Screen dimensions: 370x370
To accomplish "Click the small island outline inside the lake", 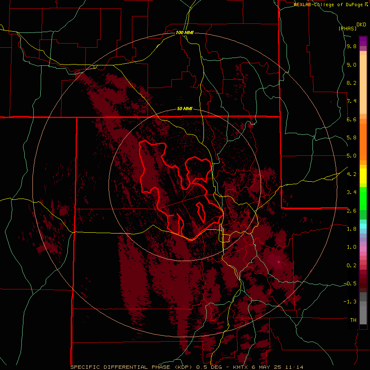I will 201,212.
